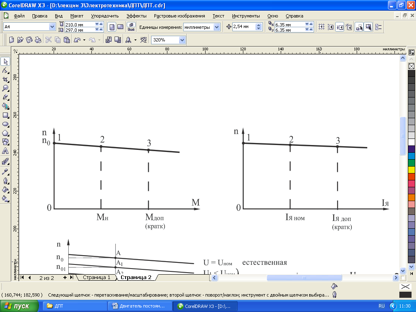This screenshot has width=416, height=312.
Task: Increase page width 210.0 мм spinner
Action: click(x=101, y=24)
